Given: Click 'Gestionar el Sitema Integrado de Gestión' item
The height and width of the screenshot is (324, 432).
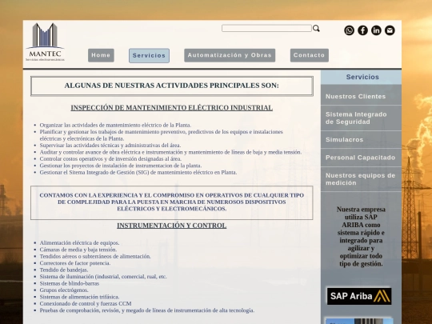Looking at the screenshot, I should click(x=138, y=173).
